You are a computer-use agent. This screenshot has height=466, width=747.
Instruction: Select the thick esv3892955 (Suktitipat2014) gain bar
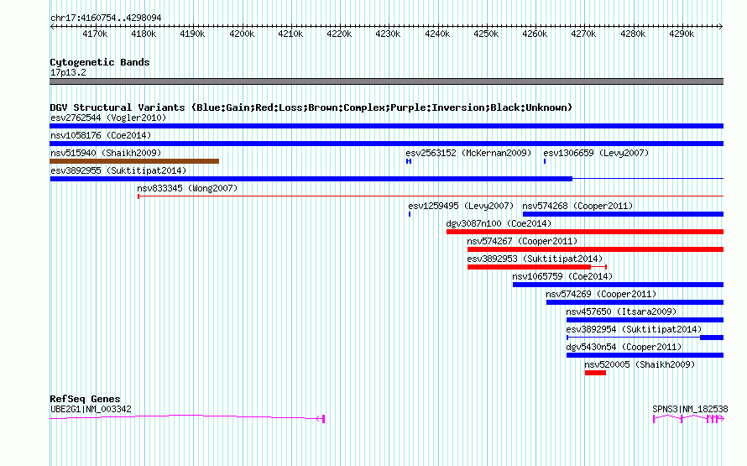pyautogui.click(x=311, y=179)
